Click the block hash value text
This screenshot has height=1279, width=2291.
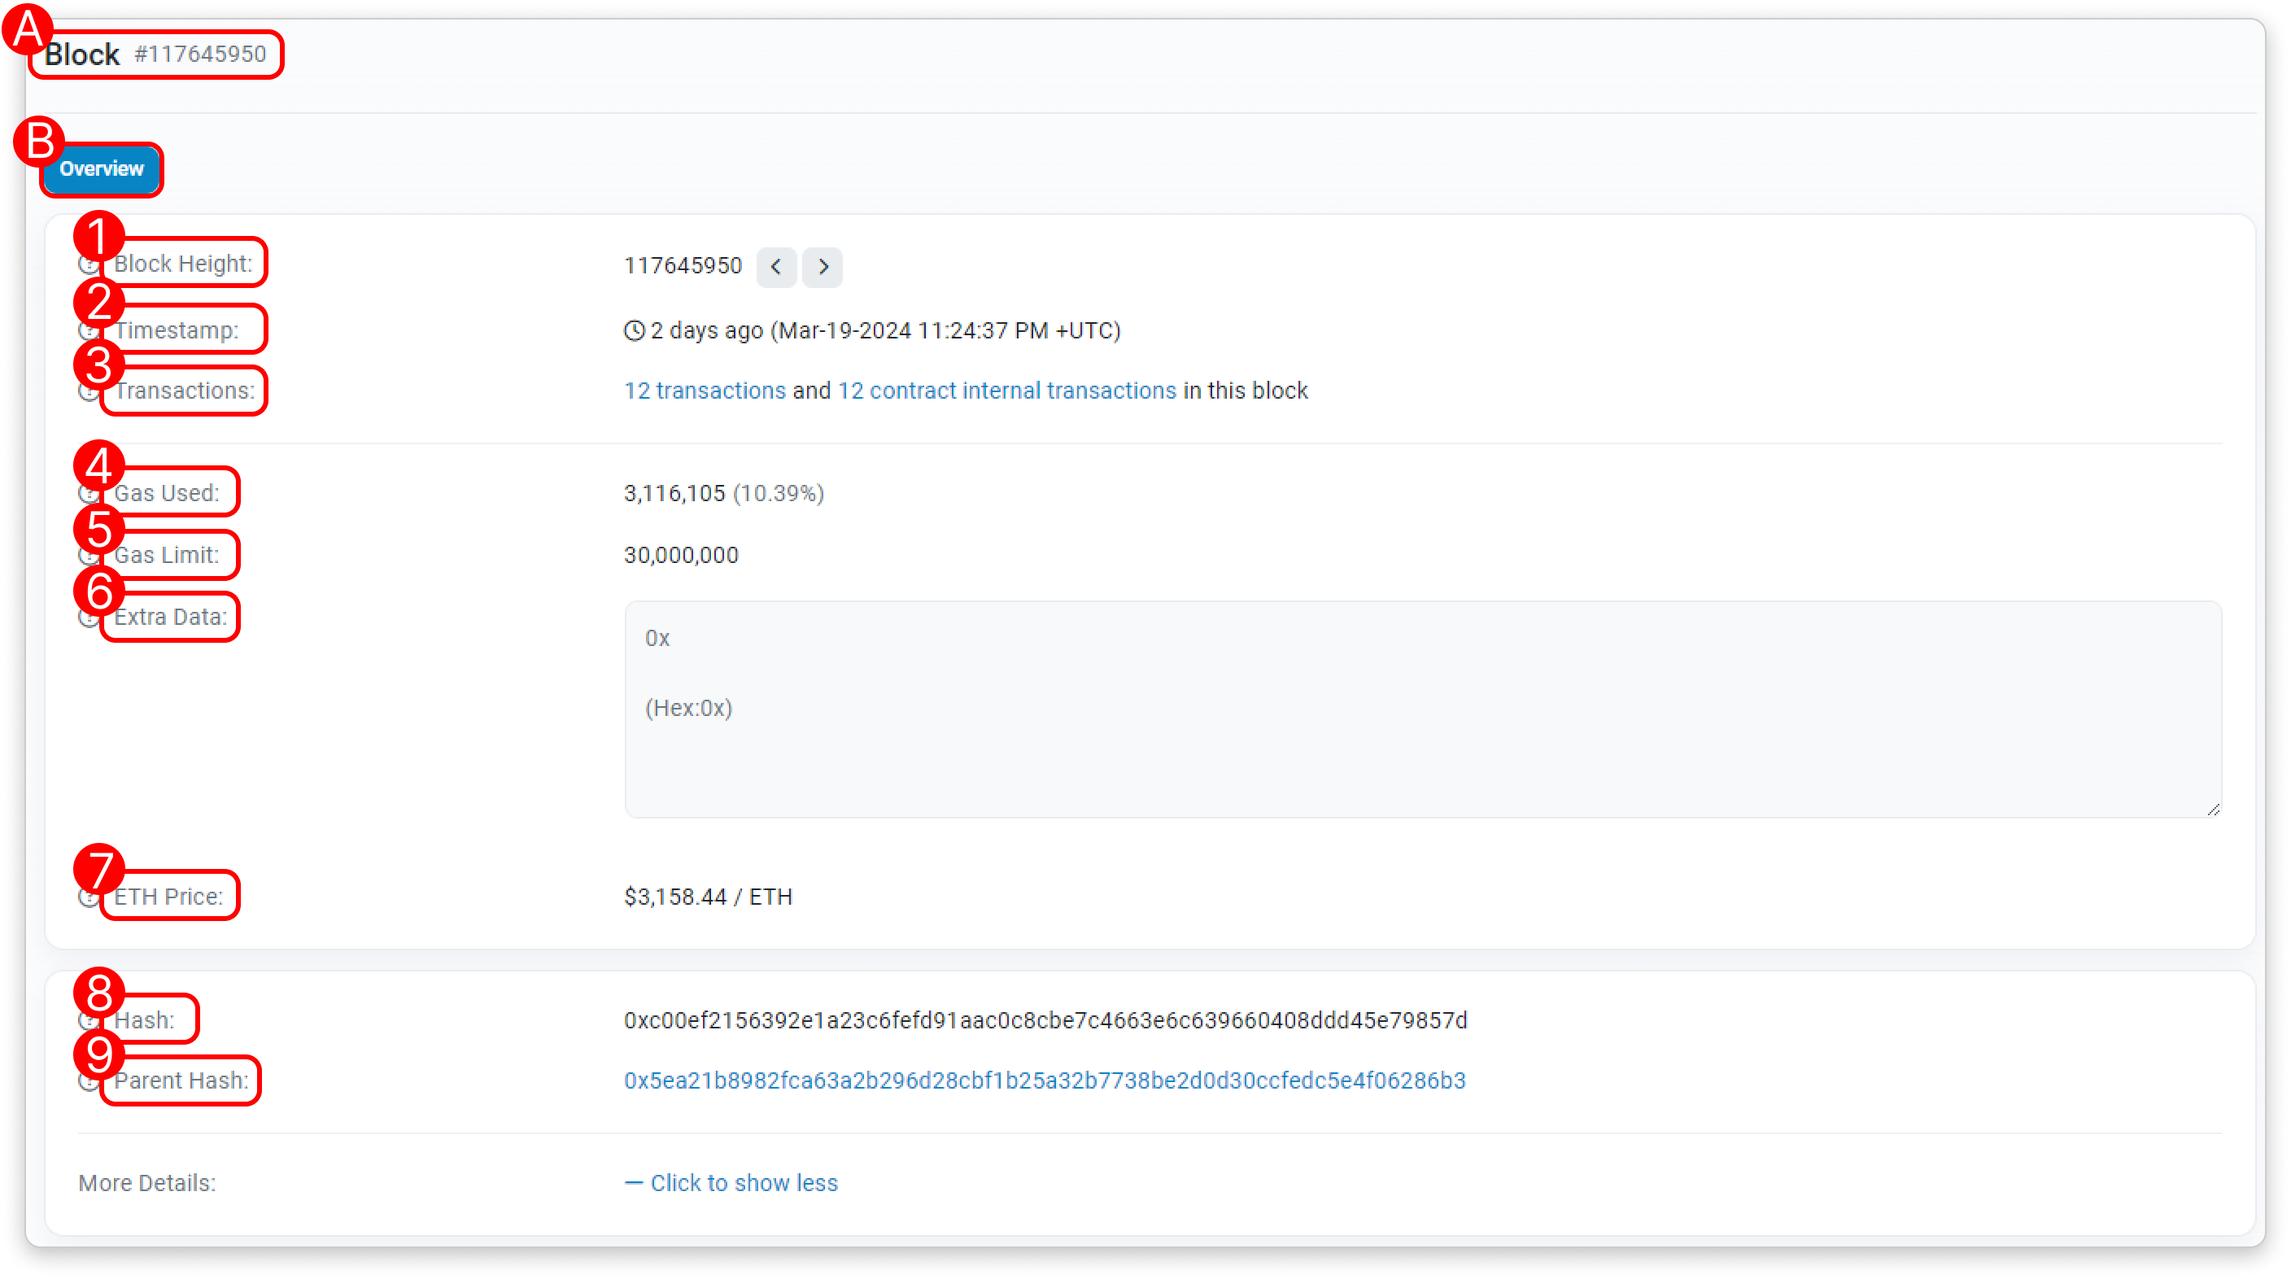click(x=1045, y=1020)
